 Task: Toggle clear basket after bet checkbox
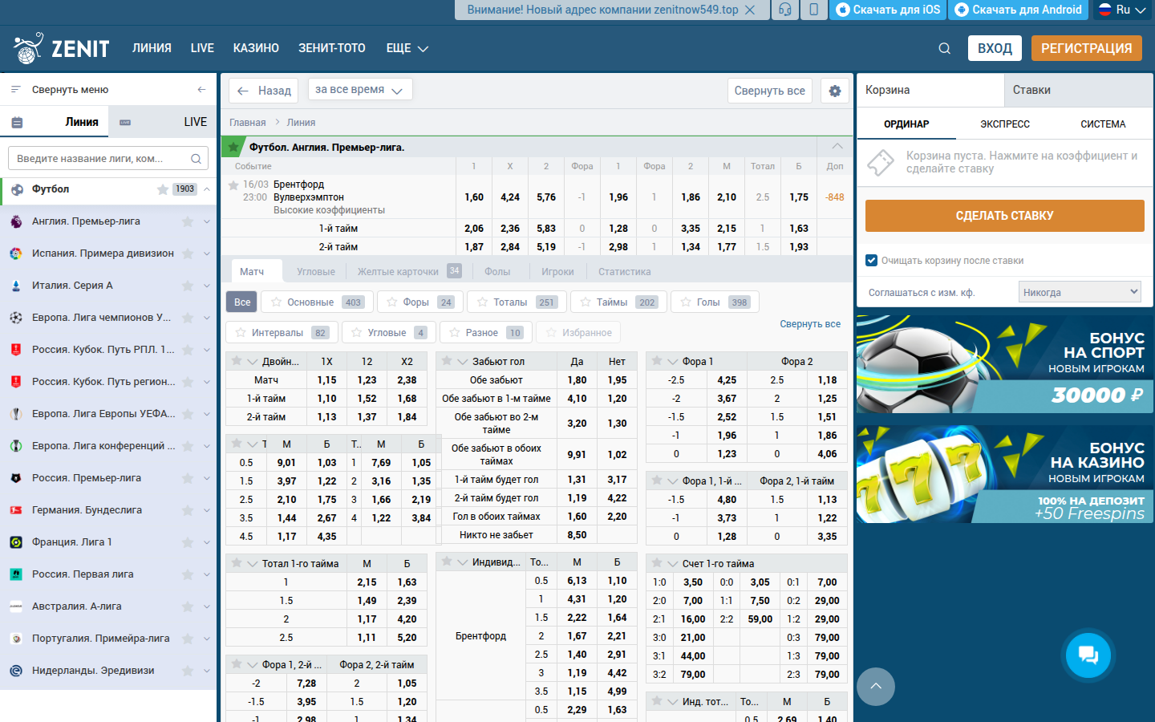point(872,260)
